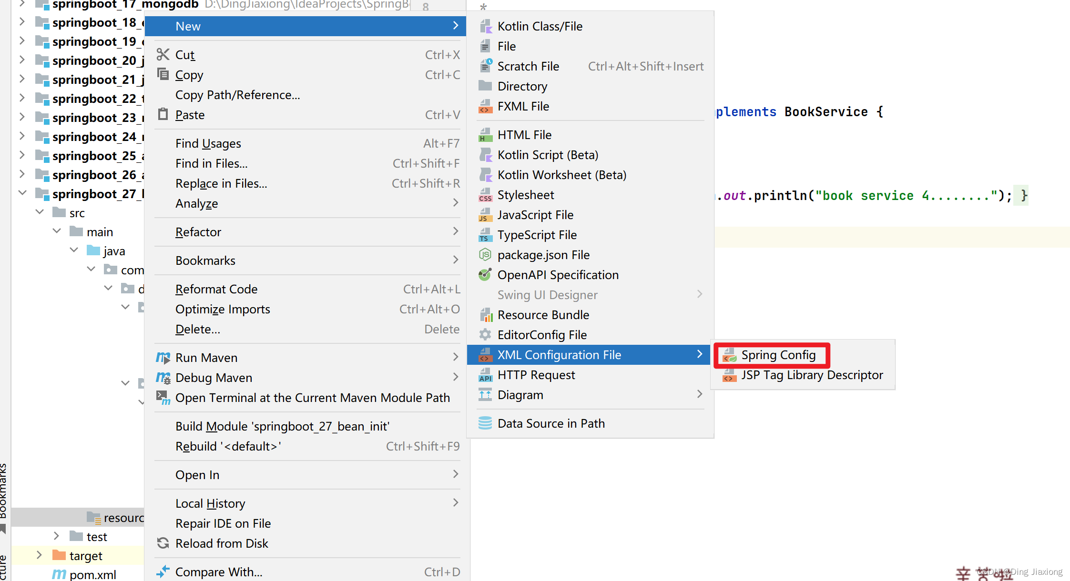Click the Data Source in Path icon
This screenshot has height=581, width=1070.
485,423
